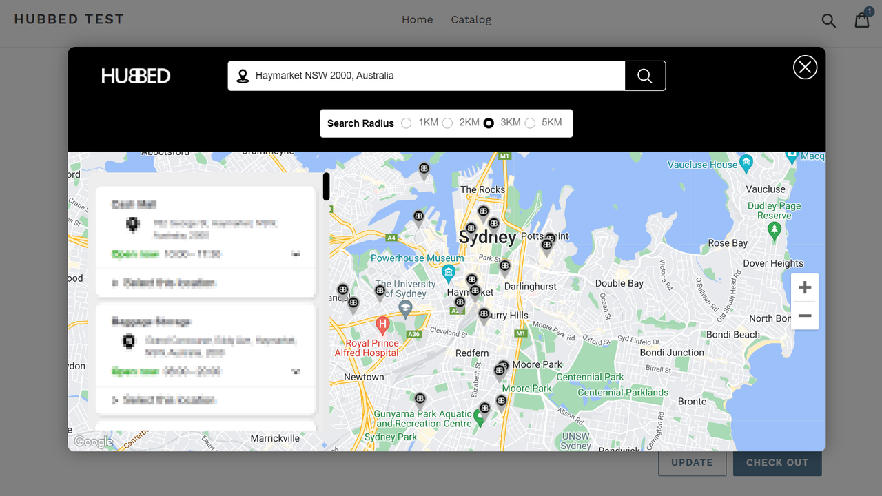Click the Vaucluse House museum icon
882x496 pixels.
pyautogui.click(x=747, y=163)
